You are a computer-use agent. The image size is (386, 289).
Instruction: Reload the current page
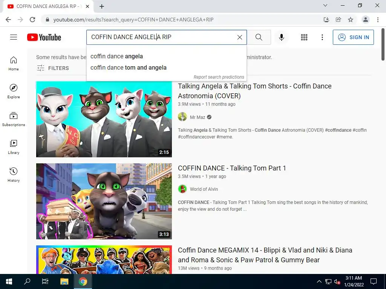point(32,20)
